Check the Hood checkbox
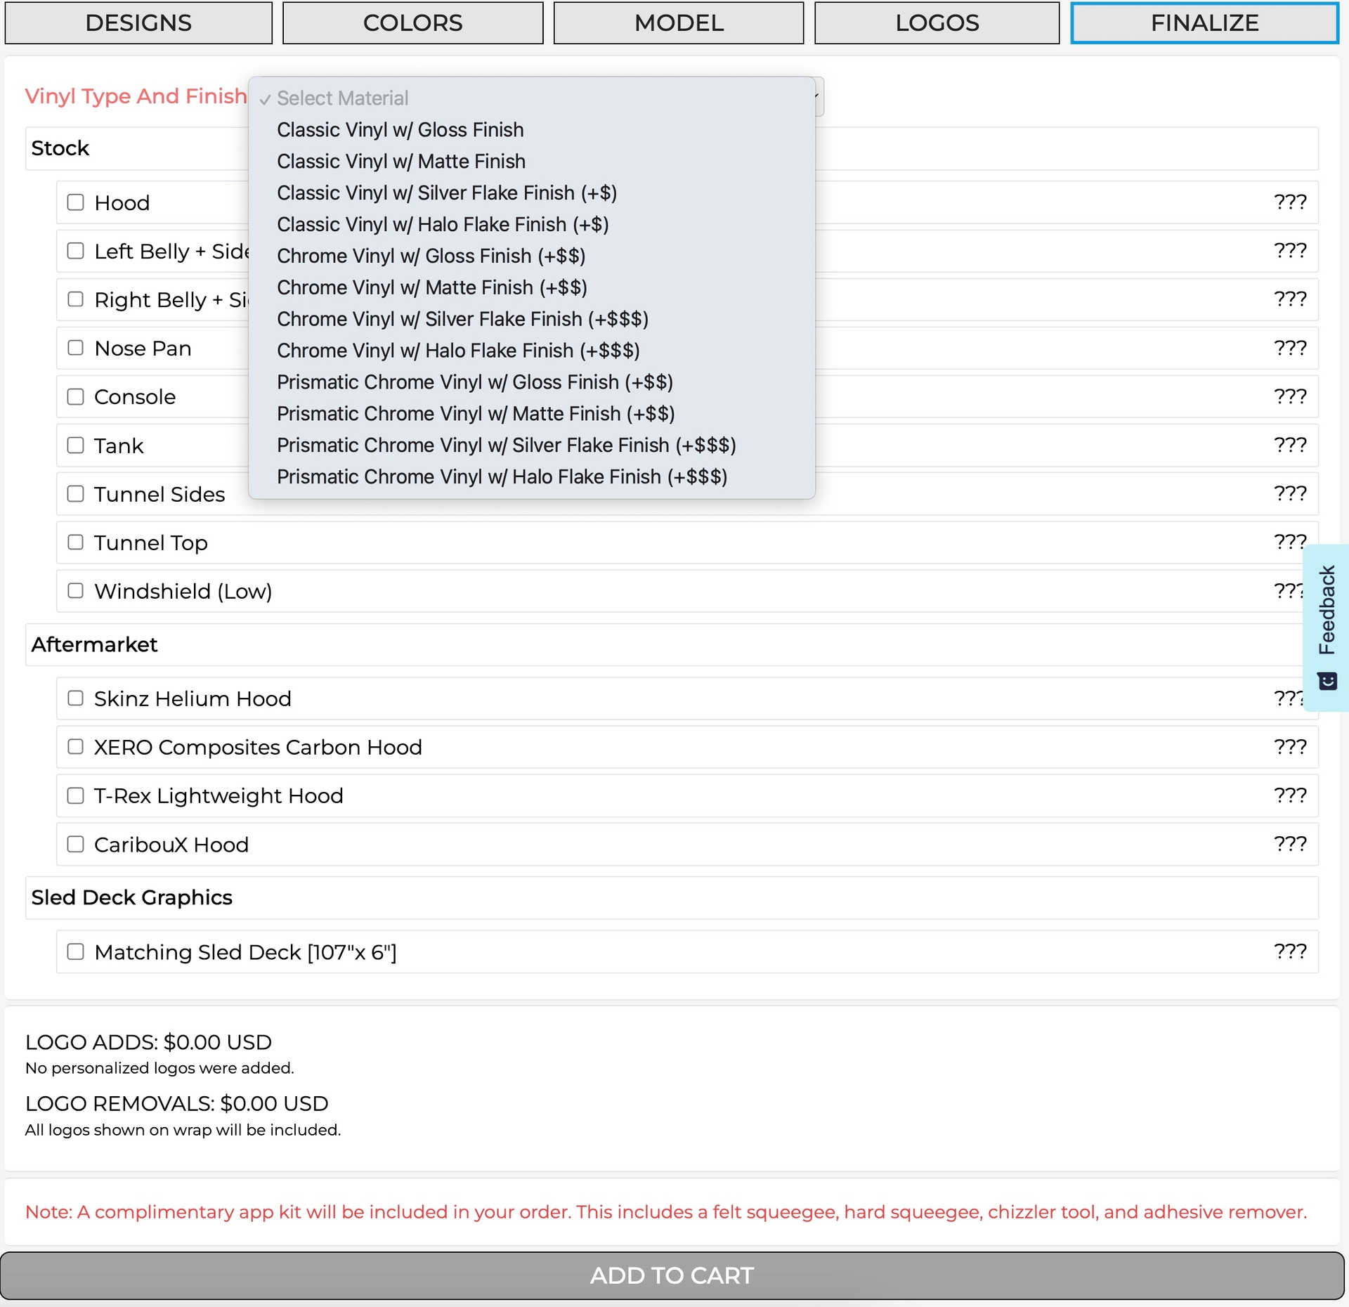 (75, 202)
